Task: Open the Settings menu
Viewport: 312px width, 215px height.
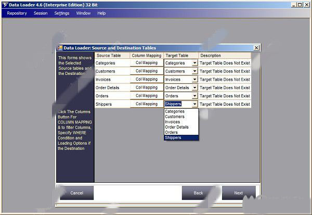Action: point(62,13)
